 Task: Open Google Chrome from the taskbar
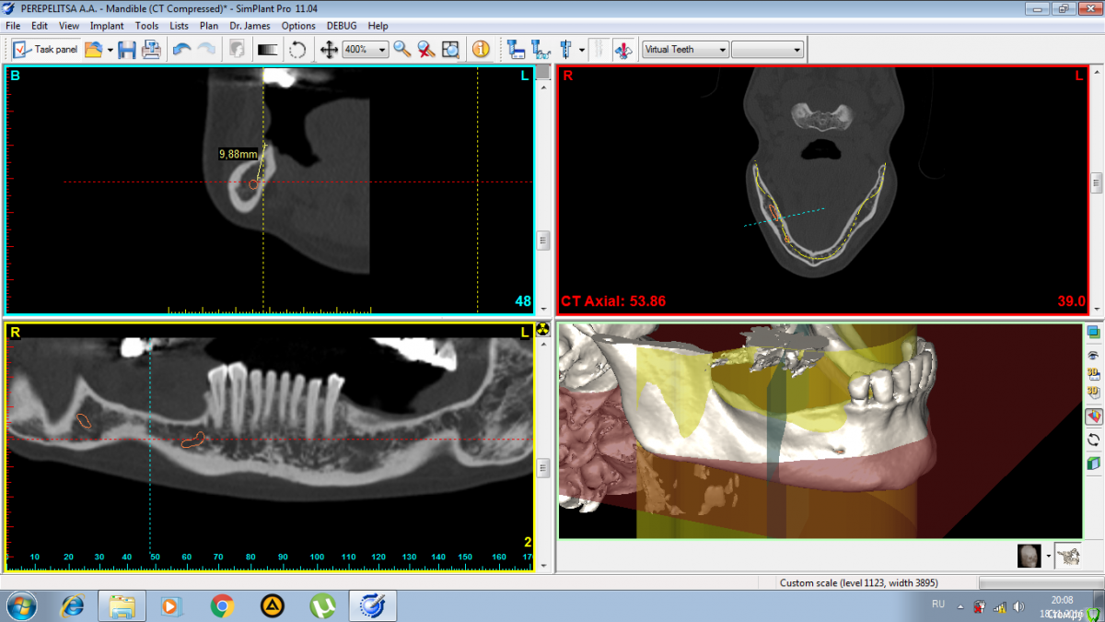coord(221,605)
